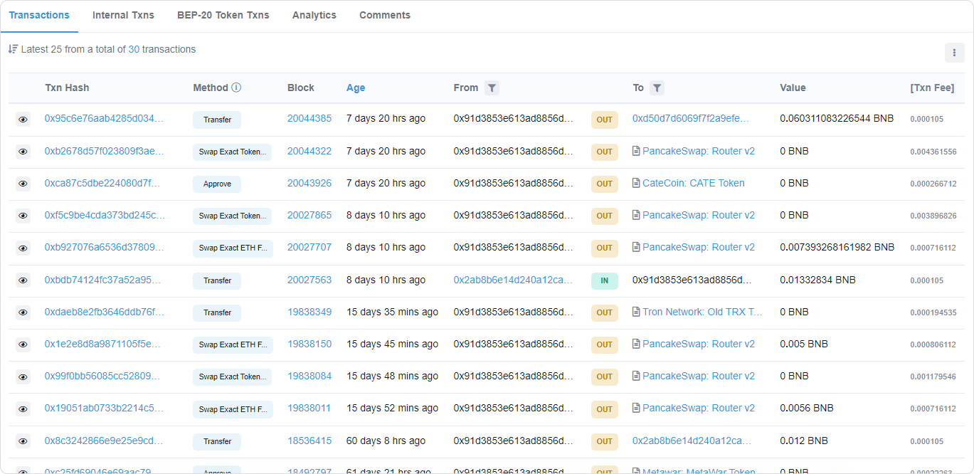The width and height of the screenshot is (974, 474).
Task: Click the value 0.060311083226544 BNB
Action: (837, 119)
